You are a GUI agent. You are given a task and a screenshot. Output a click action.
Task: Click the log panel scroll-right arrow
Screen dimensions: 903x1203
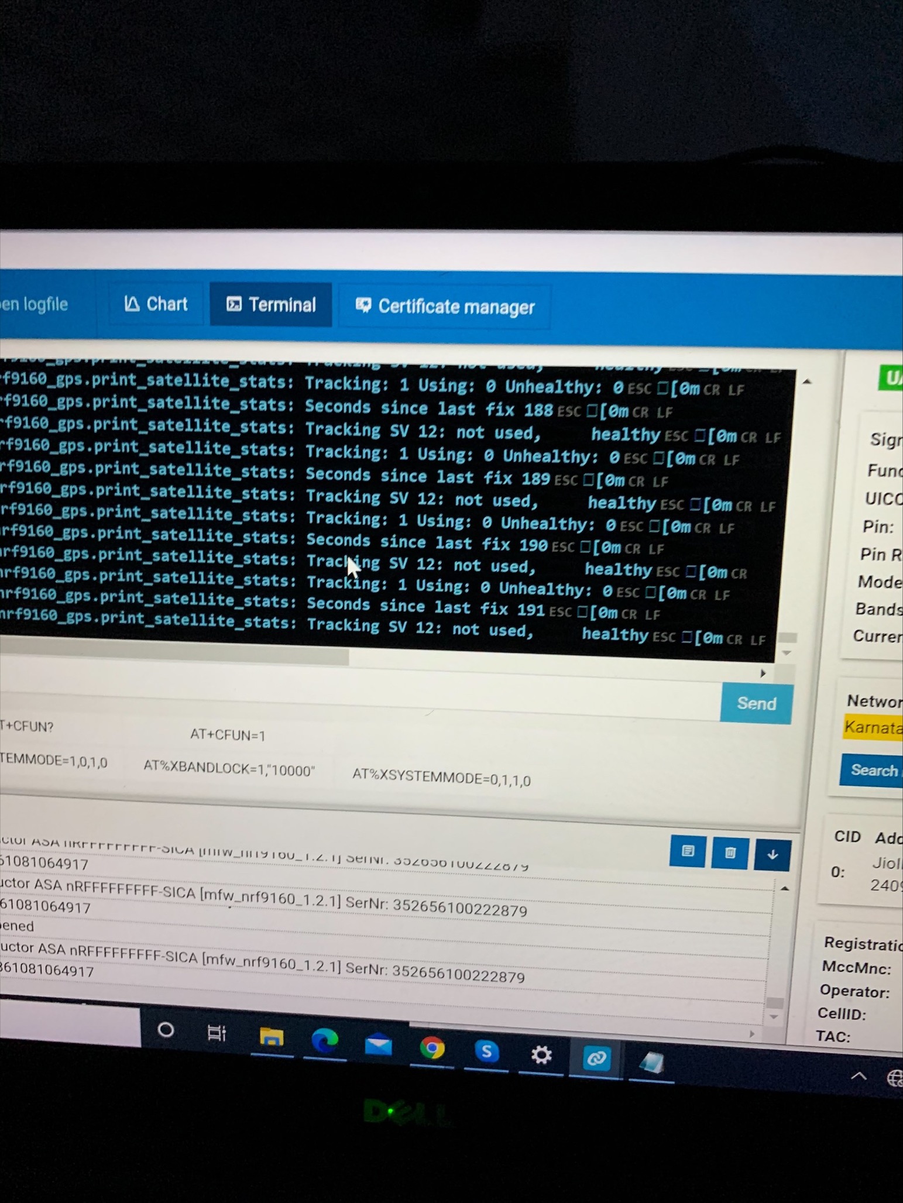[x=753, y=1034]
